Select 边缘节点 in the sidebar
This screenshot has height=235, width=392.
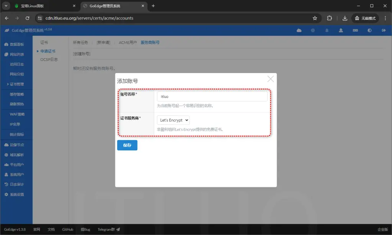16,145
